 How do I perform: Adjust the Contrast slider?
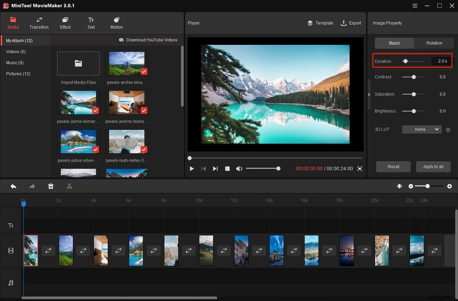pyautogui.click(x=413, y=77)
